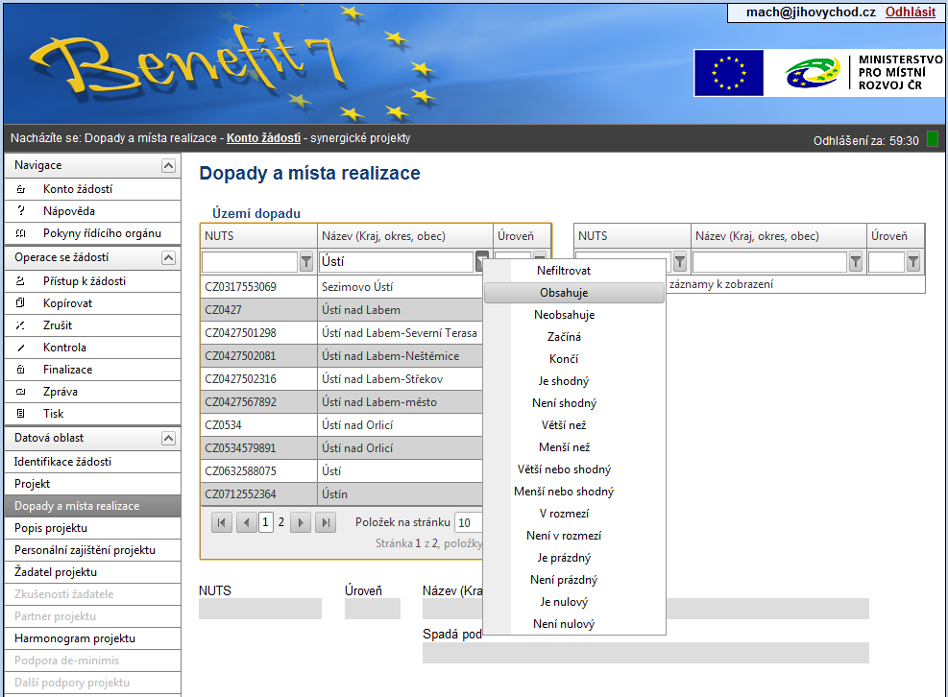948x697 pixels.
Task: Click the European Union flag logo
Action: [729, 73]
